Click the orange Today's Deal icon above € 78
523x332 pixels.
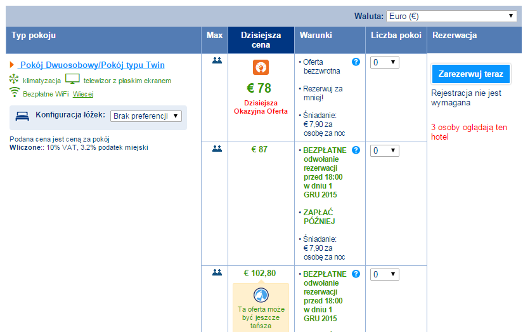click(261, 67)
